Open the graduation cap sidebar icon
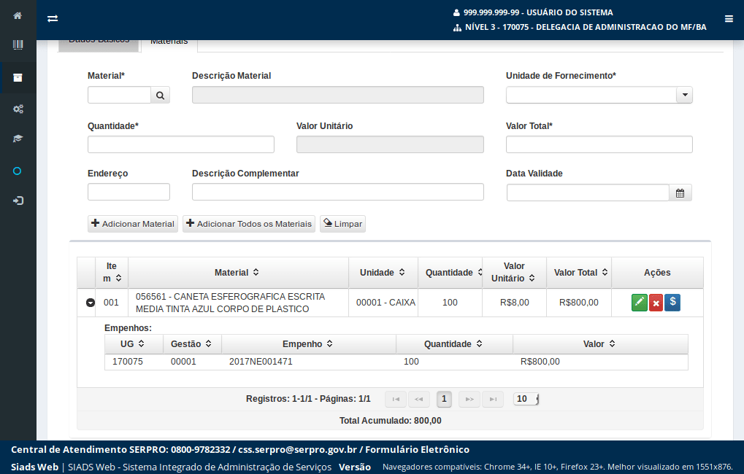Screen dimensions: 744x474 tap(18, 139)
